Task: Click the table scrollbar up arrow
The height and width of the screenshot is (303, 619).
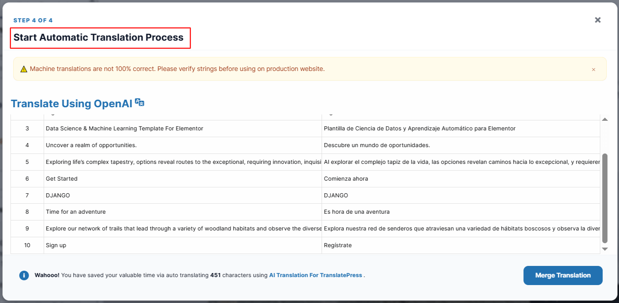Action: click(605, 119)
